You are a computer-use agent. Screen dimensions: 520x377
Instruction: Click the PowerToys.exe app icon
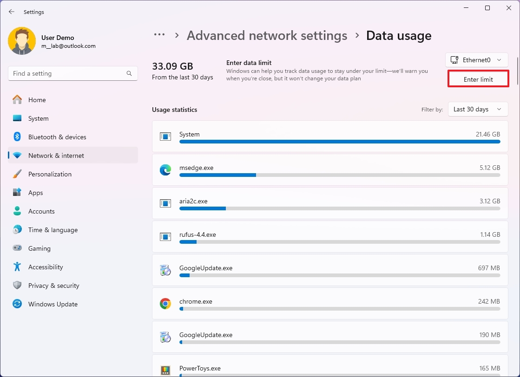165,370
